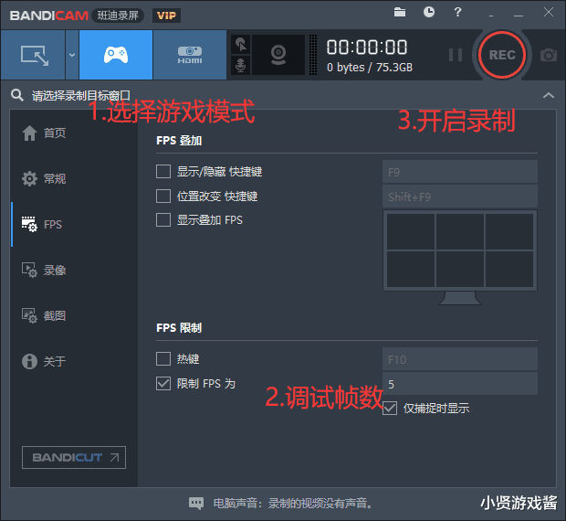Click the Shift+F9 hotkey input field

pos(460,197)
